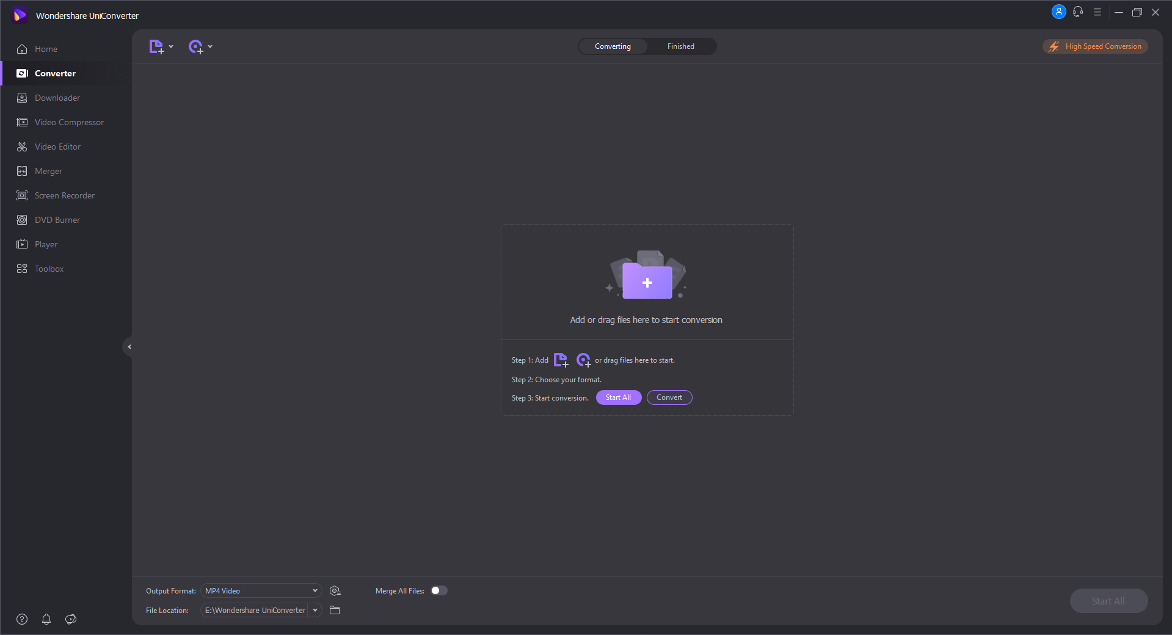Viewport: 1172px width, 635px height.
Task: Click the purple add-folder plus icon
Action: [x=647, y=282]
